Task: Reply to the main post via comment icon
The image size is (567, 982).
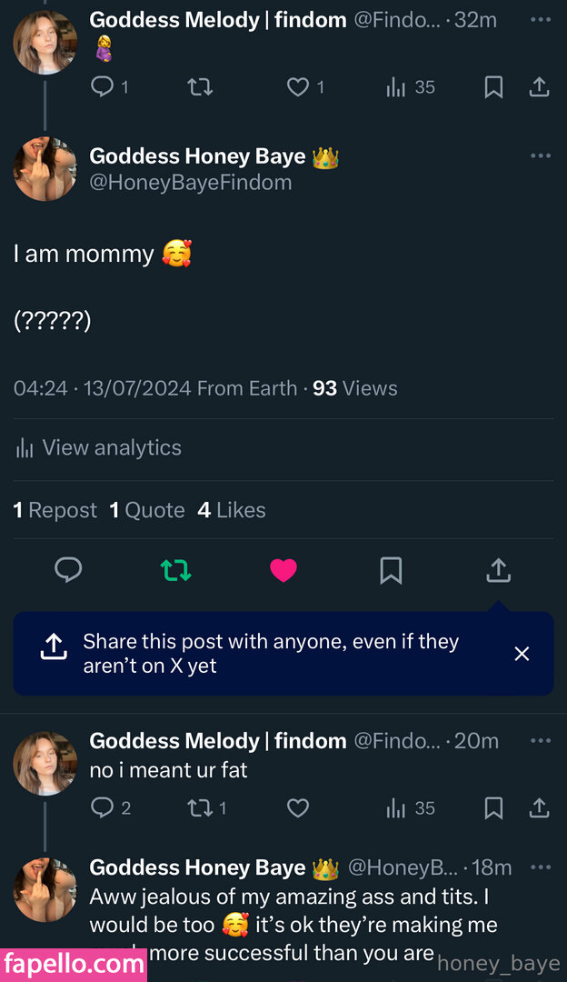Action: coord(68,570)
